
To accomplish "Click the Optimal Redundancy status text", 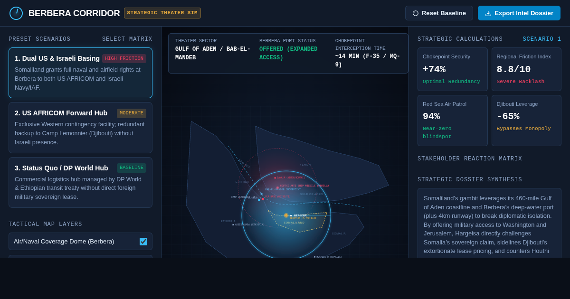I will (451, 82).
